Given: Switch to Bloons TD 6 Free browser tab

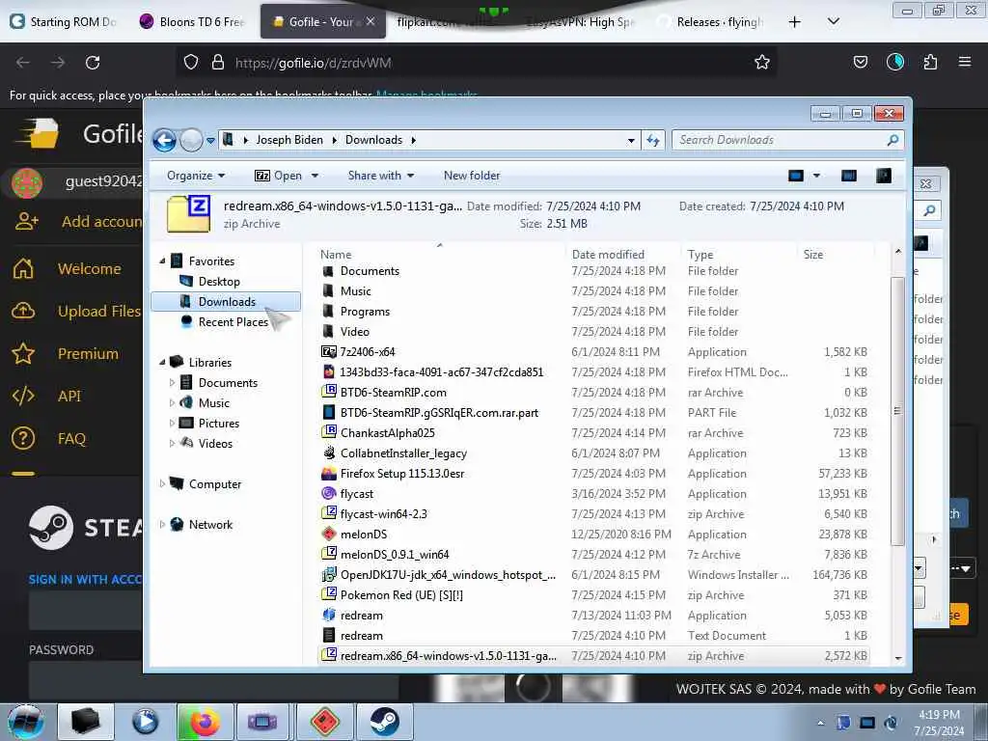Looking at the screenshot, I should (193, 22).
